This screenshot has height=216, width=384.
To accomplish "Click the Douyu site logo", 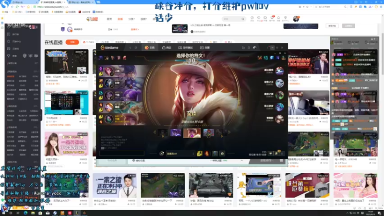I will tap(92, 19).
